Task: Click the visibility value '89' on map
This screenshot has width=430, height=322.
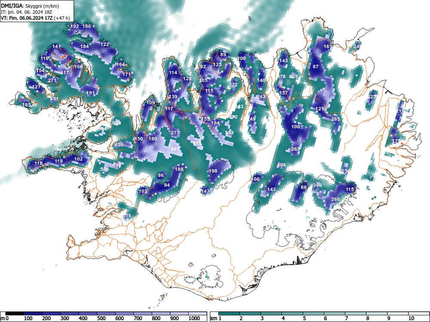Action: (x=223, y=55)
